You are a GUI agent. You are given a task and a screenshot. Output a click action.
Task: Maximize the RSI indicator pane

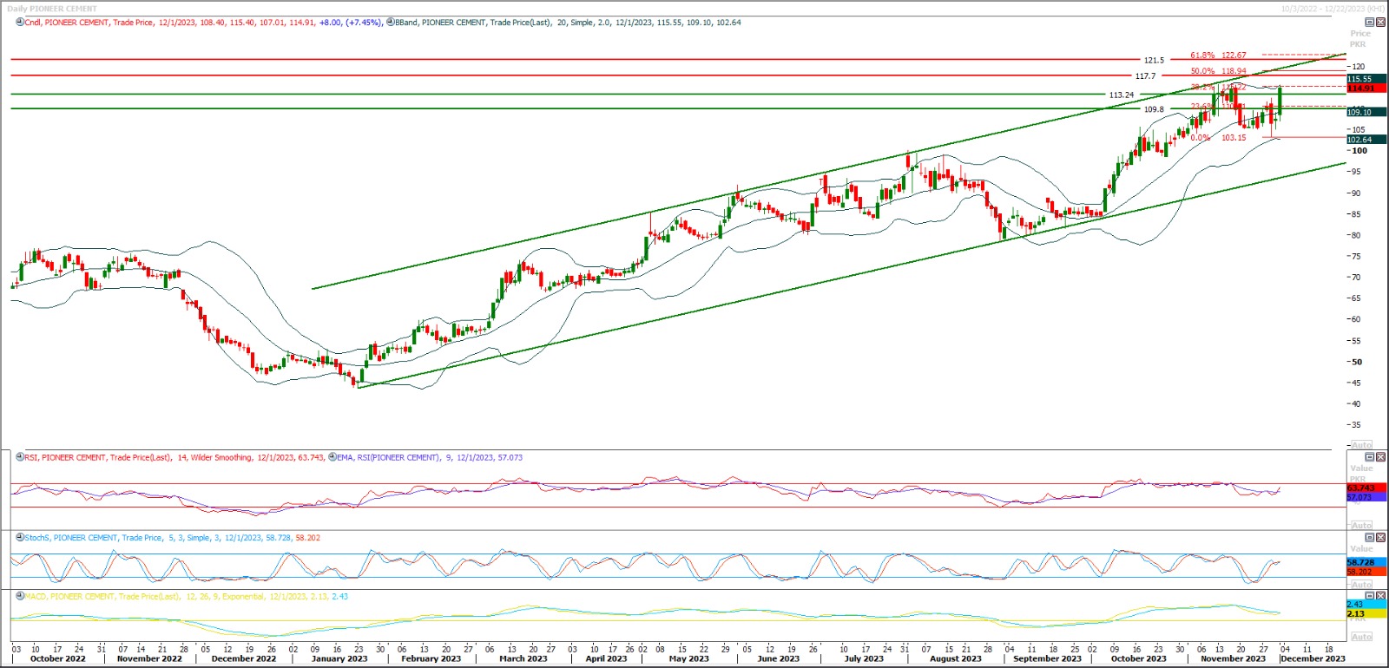(1370, 457)
